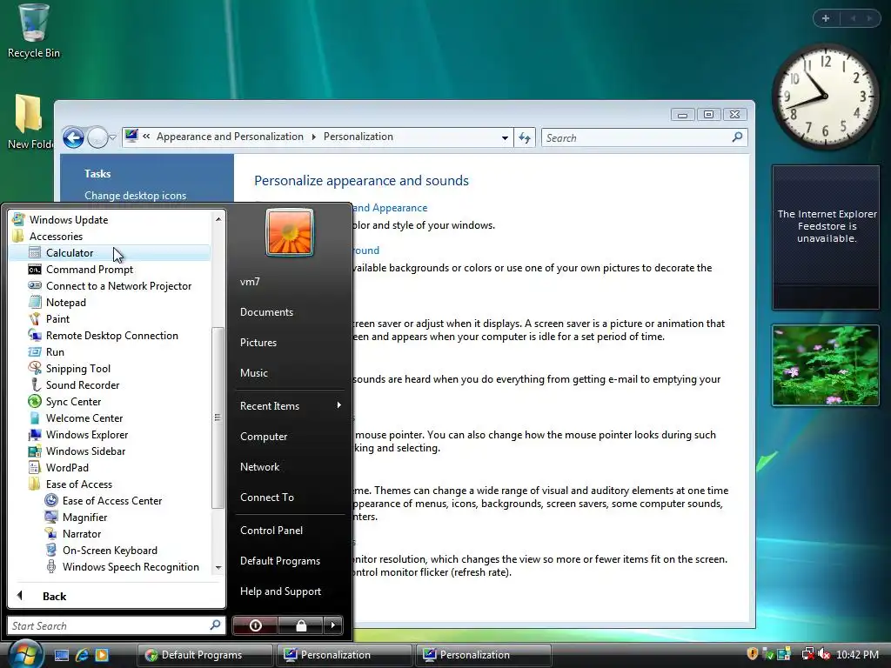Click the « breadcrumb chevron in address bar
Screen dimensions: 891x668
(146, 137)
